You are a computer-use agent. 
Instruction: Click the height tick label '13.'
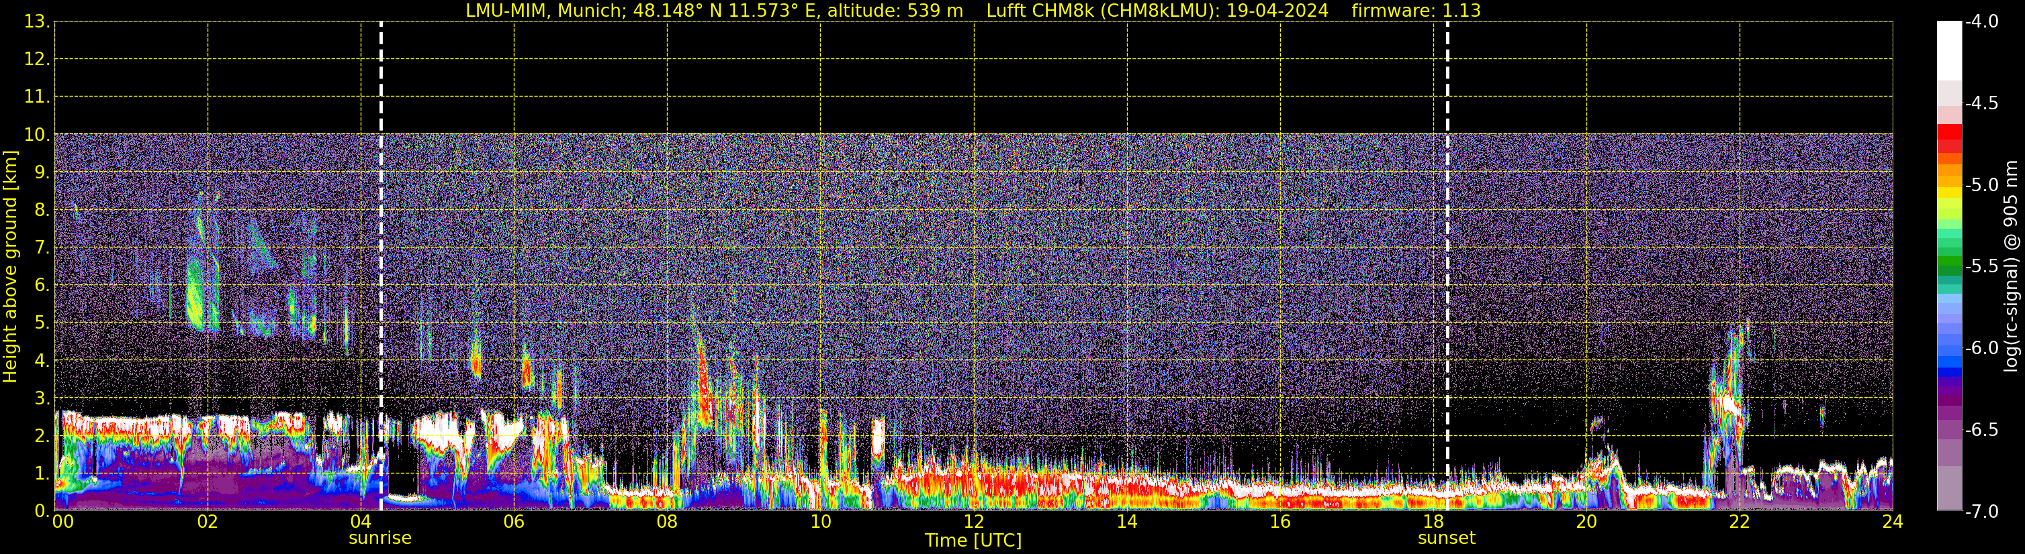[36, 22]
